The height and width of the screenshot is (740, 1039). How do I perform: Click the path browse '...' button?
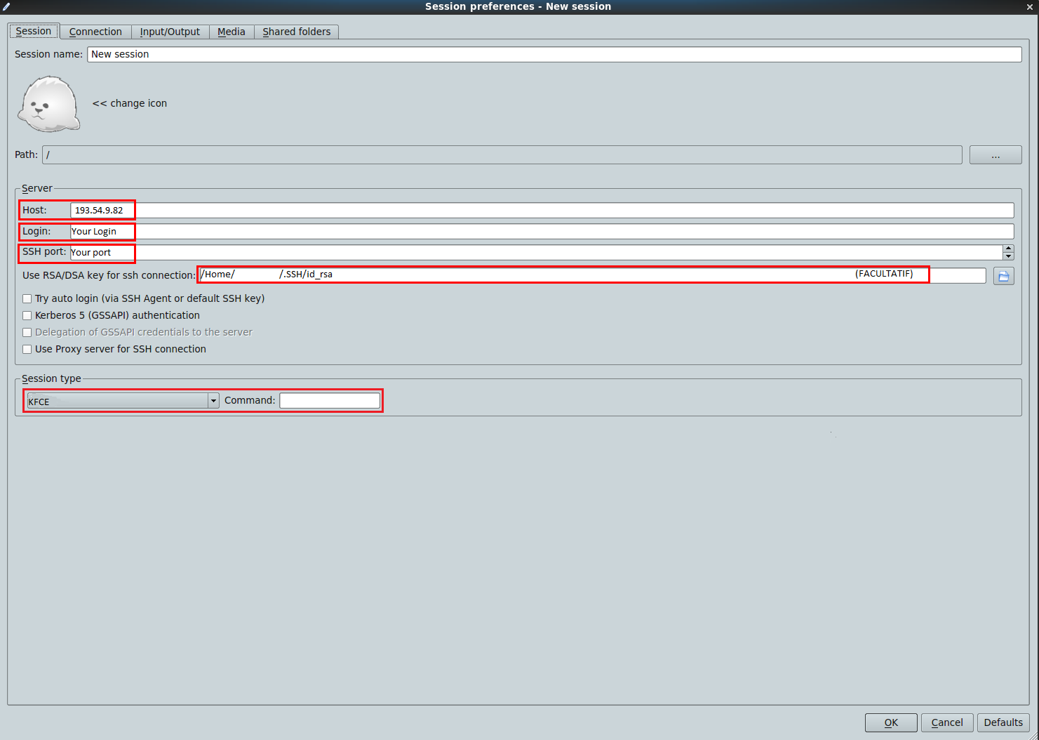coord(996,155)
